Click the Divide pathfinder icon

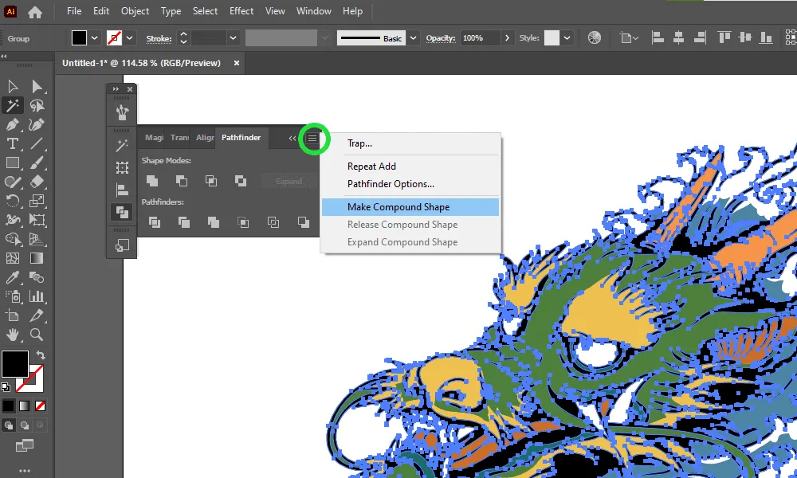pyautogui.click(x=154, y=222)
